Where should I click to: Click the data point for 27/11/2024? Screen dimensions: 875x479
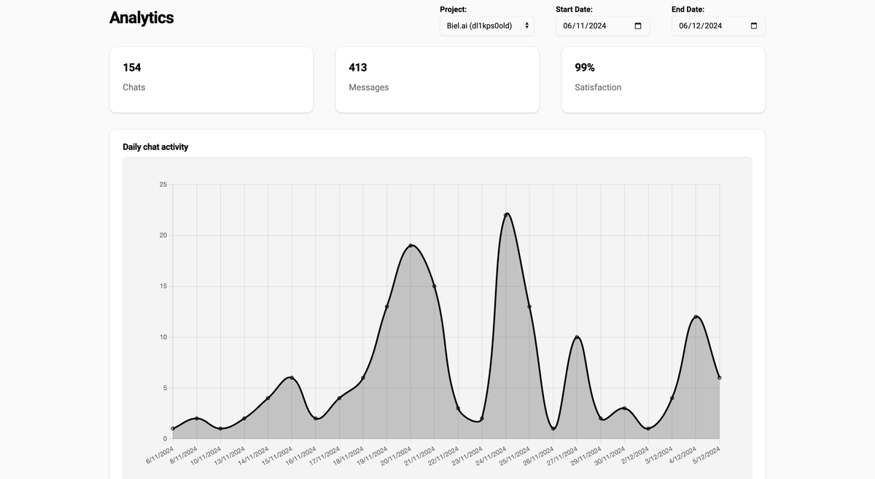[577, 337]
